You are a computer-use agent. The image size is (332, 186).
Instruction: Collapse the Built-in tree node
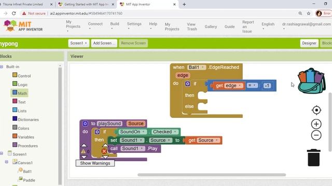[2, 67]
